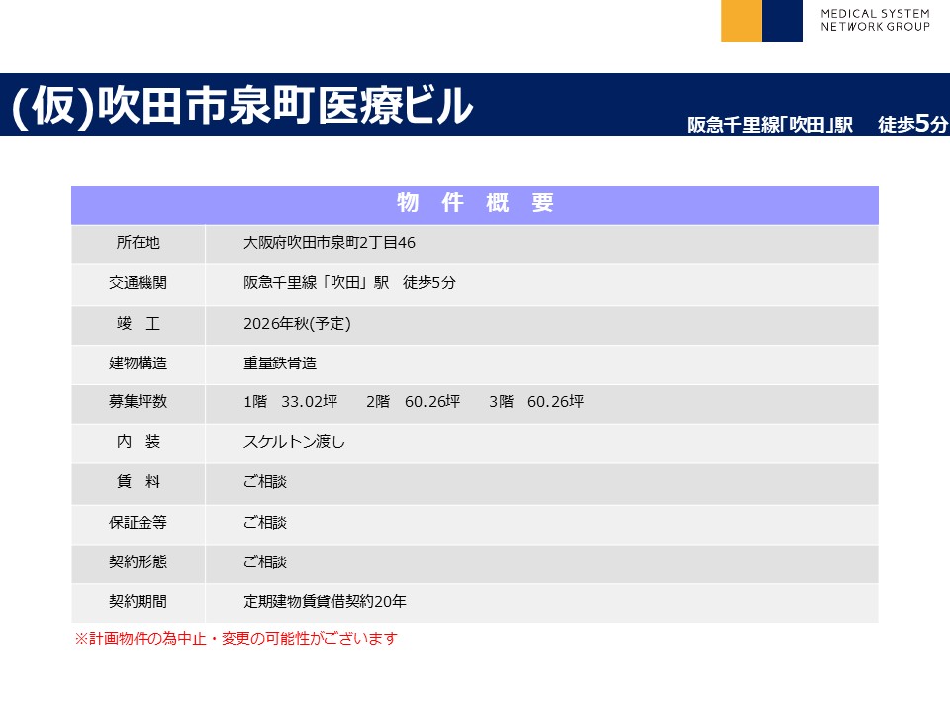
Task: Select the 契約形態 label cell
Action: pyautogui.click(x=139, y=563)
